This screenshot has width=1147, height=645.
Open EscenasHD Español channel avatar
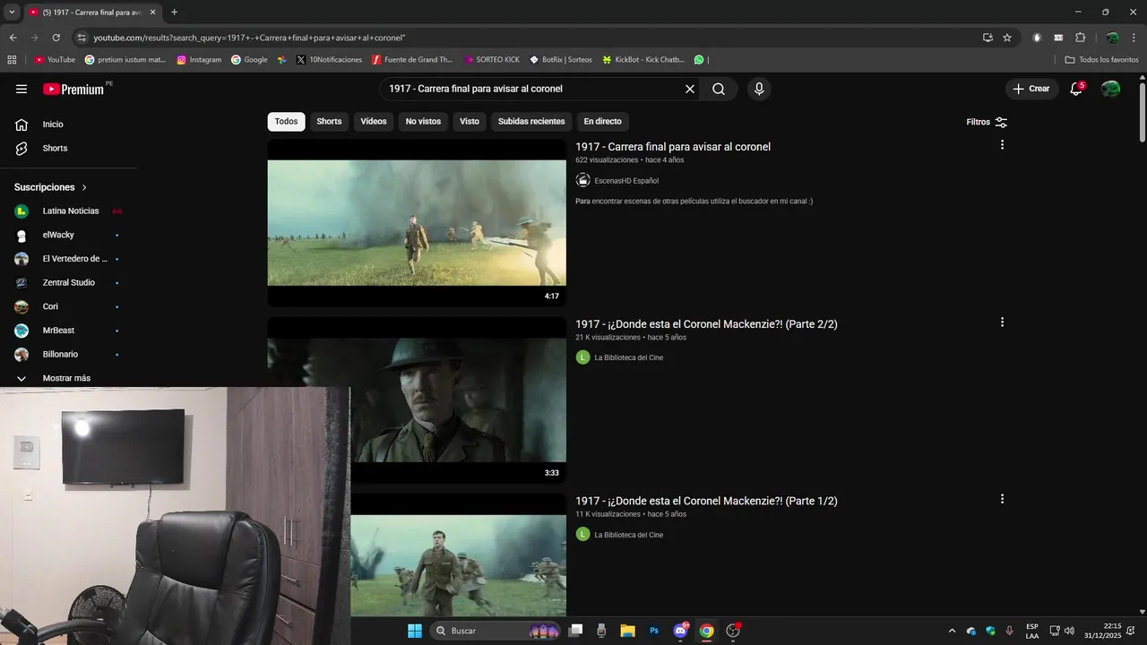582,180
